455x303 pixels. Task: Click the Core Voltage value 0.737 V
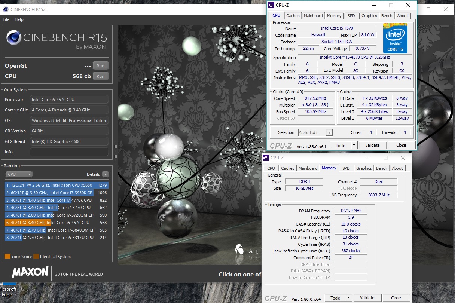pyautogui.click(x=363, y=48)
